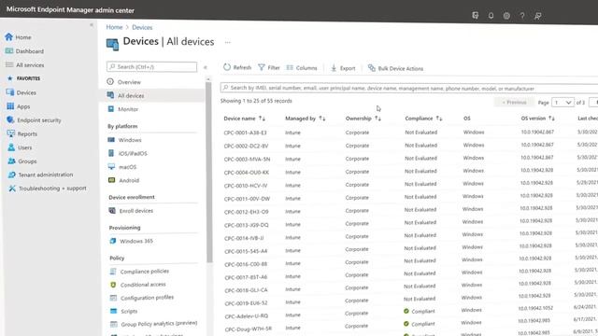
Task: Click the device search field
Action: tap(409, 88)
